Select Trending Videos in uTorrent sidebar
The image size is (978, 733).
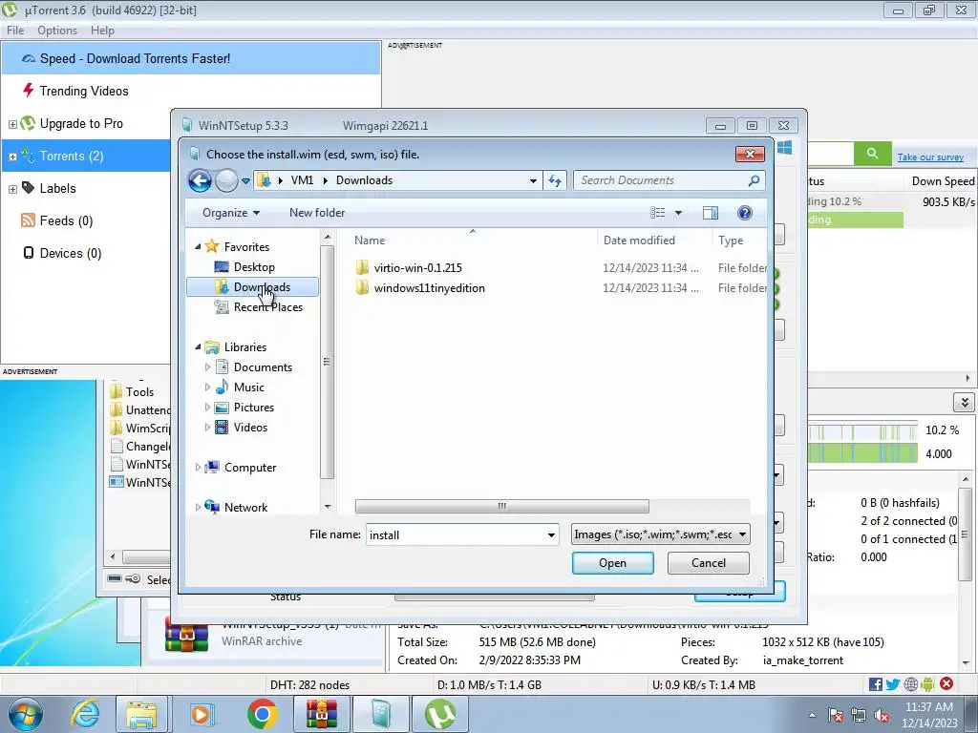click(84, 91)
